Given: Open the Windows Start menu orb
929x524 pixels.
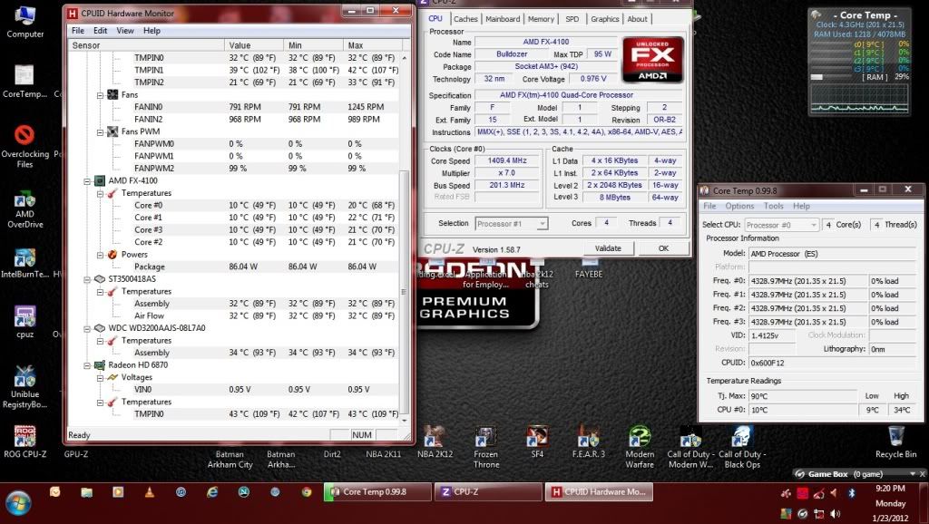Looking at the screenshot, I should coord(18,503).
